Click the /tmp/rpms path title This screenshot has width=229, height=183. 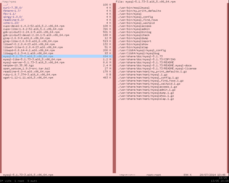9,2
